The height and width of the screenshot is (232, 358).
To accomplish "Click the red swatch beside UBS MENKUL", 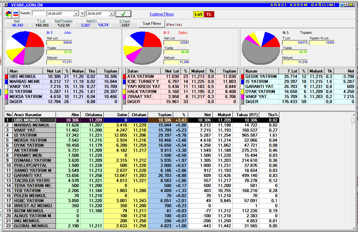I will tap(6, 77).
